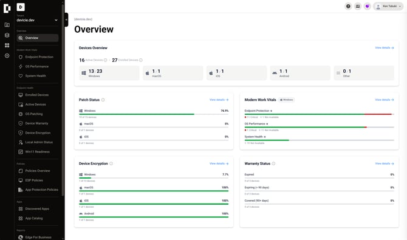Click the Device Encryption info icon
The width and height of the screenshot is (407, 240).
pos(111,163)
